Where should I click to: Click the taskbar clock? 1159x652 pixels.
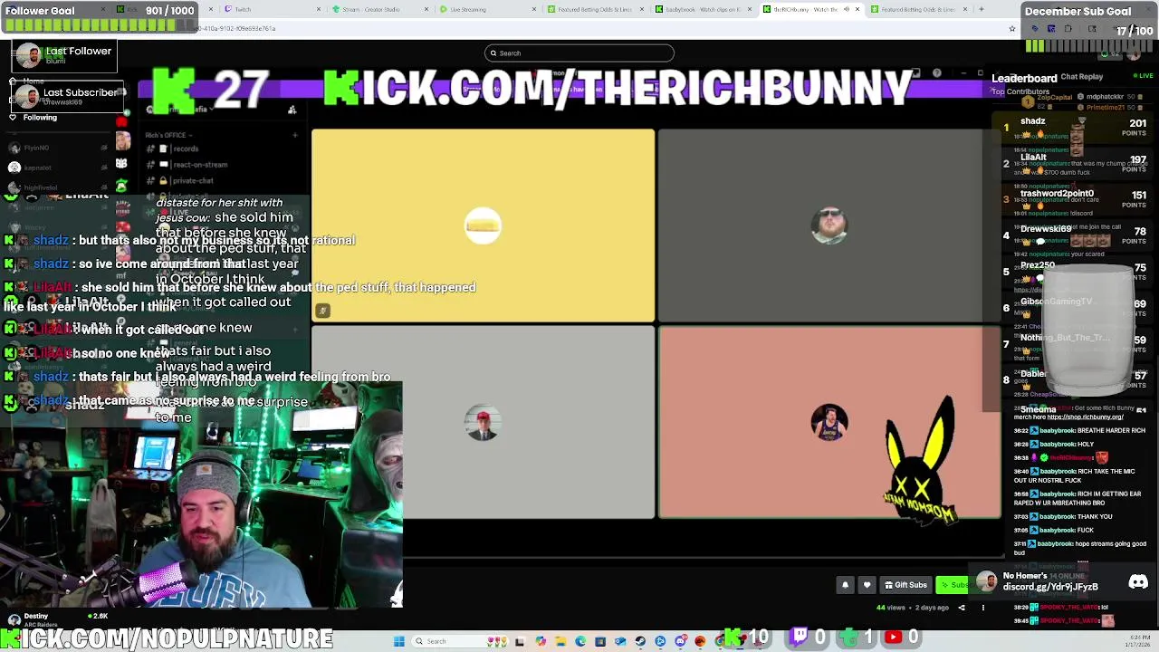point(1138,641)
